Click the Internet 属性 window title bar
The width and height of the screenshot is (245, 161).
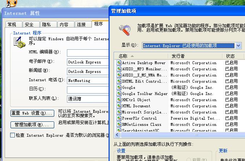coord(55,13)
